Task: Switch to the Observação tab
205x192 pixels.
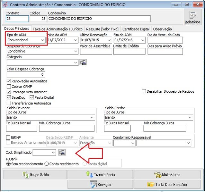Action: tap(162, 29)
